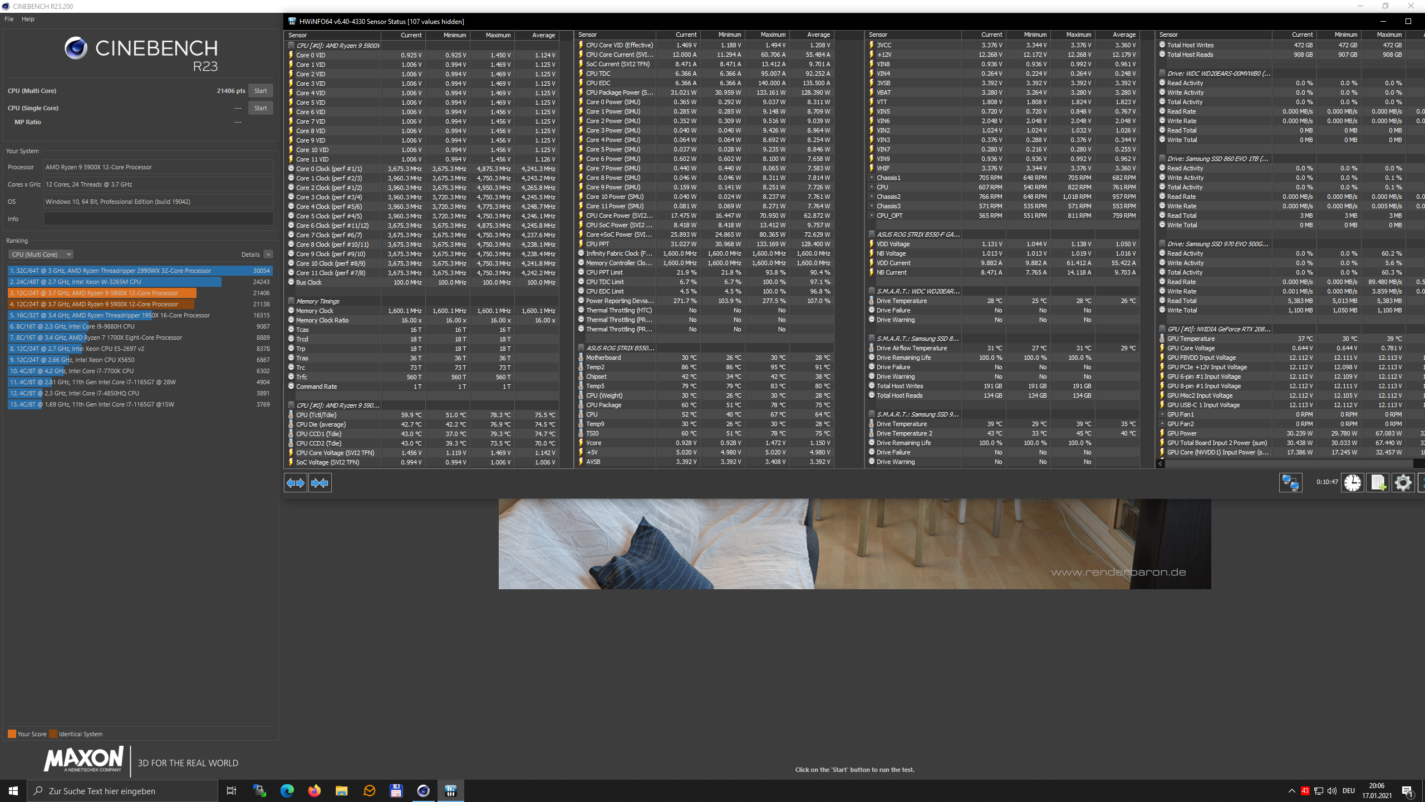Click the Current column header in first panel
The width and height of the screenshot is (1425, 802).
click(404, 35)
